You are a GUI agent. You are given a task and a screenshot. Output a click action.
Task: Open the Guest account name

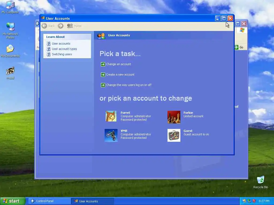pyautogui.click(x=188, y=131)
